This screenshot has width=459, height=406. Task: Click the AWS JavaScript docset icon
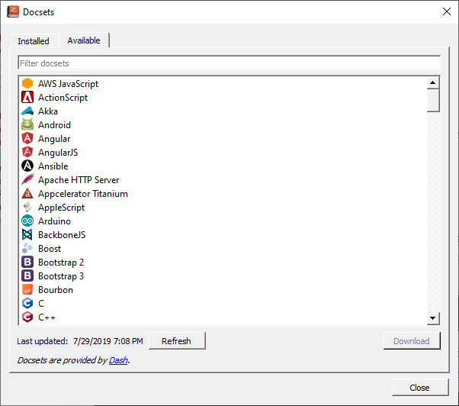[x=27, y=83]
